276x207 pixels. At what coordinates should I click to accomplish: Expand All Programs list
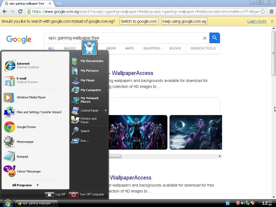(25, 185)
